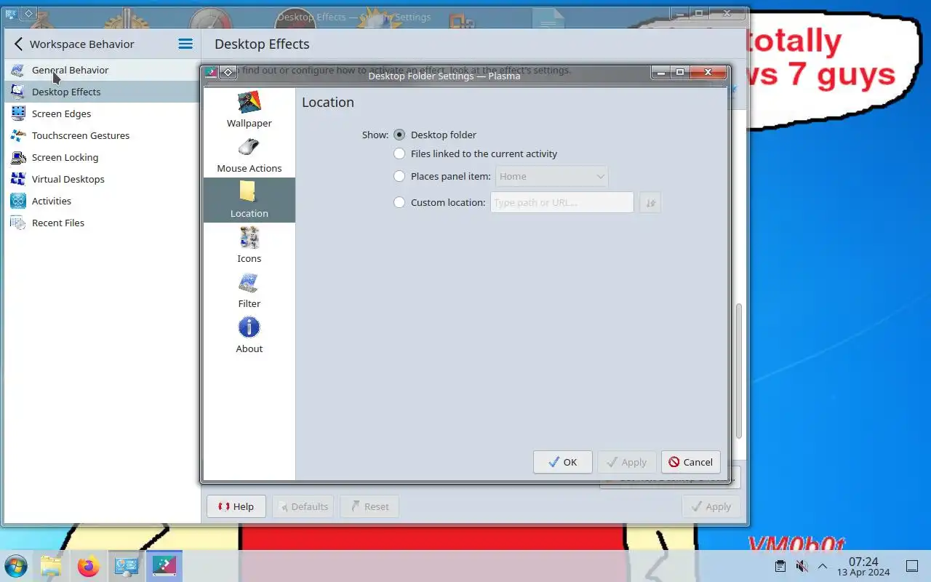Image resolution: width=931 pixels, height=582 pixels.
Task: Go back from Workspace Behavior
Action: (x=19, y=44)
